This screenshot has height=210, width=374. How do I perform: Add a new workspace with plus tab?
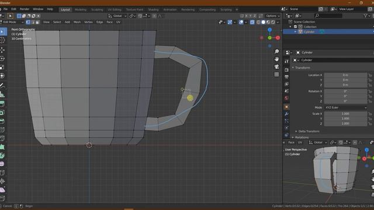(x=237, y=9)
